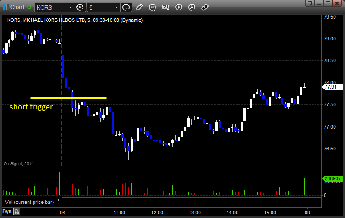Click the 78.50 price axis label
The width and height of the screenshot is (345, 218).
pos(330,60)
